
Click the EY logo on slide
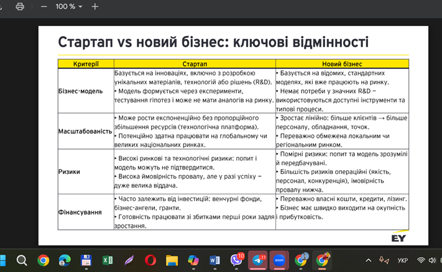pos(398,238)
